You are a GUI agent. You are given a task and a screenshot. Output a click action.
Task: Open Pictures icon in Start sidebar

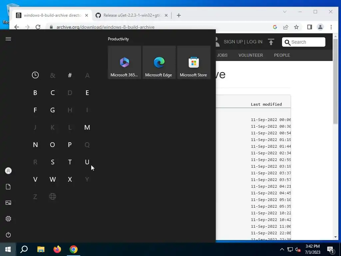point(8,203)
